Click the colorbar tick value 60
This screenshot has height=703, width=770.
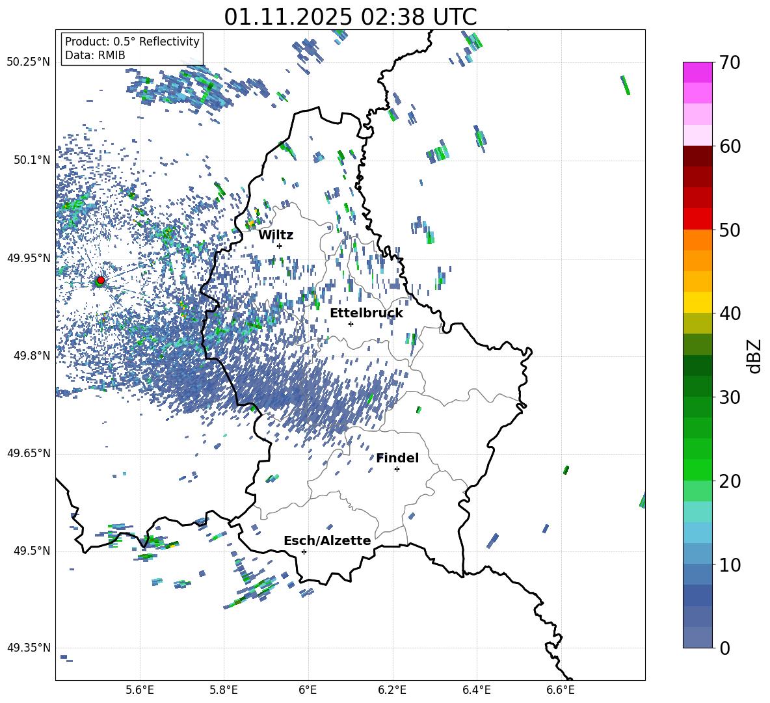[x=730, y=146]
